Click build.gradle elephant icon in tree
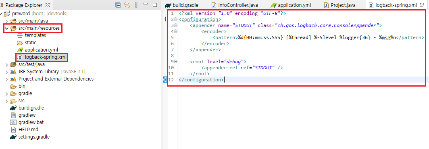The height and width of the screenshot is (149, 429). coord(13,108)
